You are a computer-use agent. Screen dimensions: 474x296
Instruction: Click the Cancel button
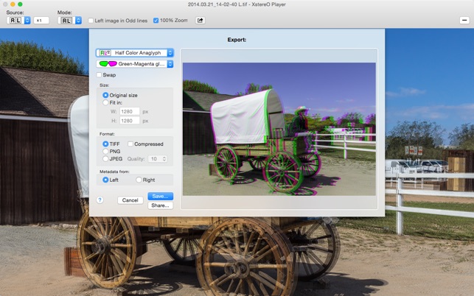130,200
